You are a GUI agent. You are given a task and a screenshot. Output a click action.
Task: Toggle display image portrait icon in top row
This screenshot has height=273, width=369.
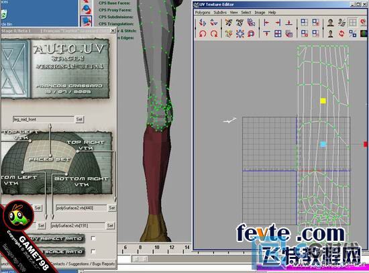(330, 23)
